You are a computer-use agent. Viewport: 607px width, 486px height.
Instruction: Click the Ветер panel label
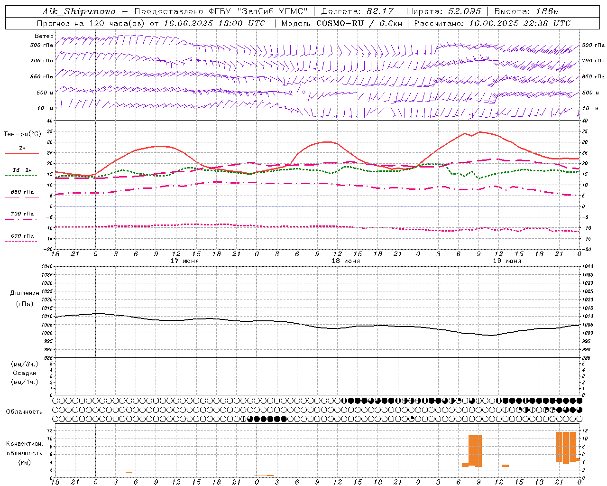[x=44, y=36]
